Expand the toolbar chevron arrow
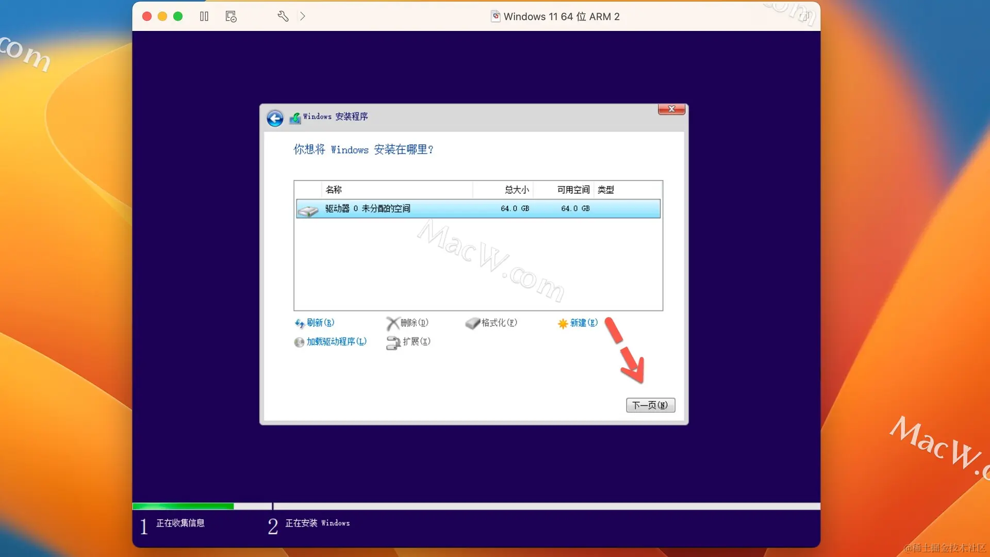 pos(303,17)
